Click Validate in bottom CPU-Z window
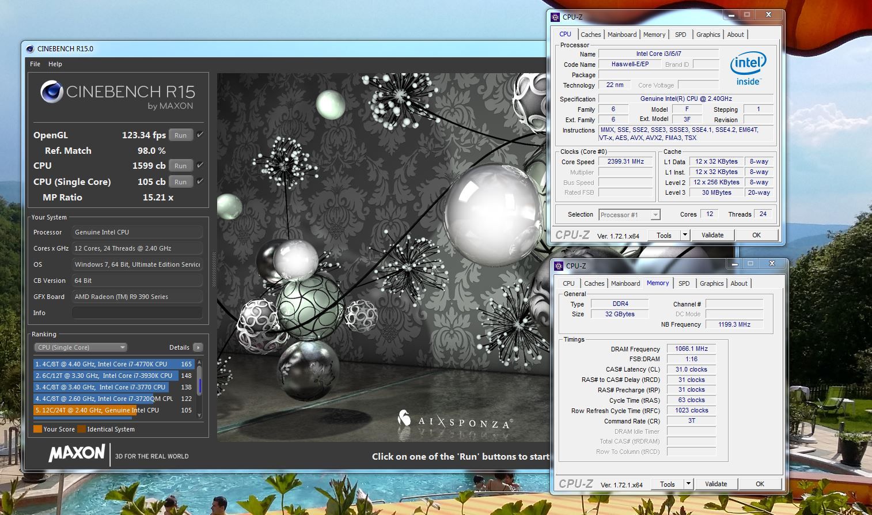 [716, 484]
